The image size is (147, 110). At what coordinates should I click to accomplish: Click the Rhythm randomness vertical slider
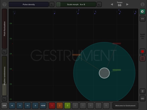pos(5,76)
